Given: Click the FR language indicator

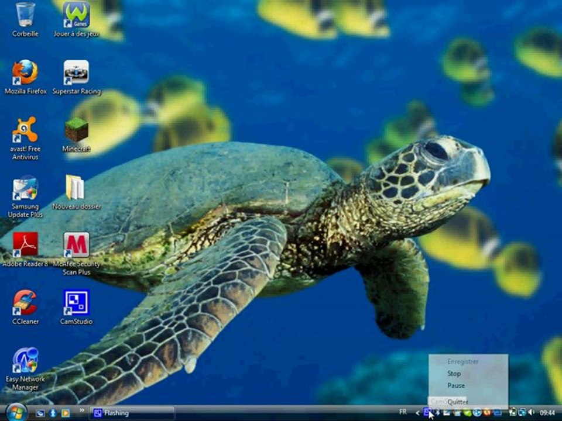Looking at the screenshot, I should point(403,412).
